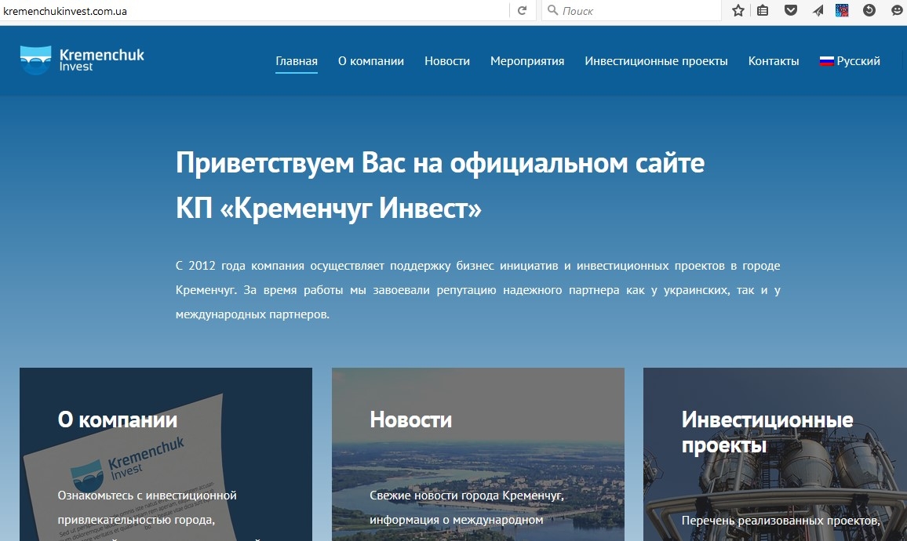Open the О компании menu item
907x541 pixels.
click(x=371, y=61)
